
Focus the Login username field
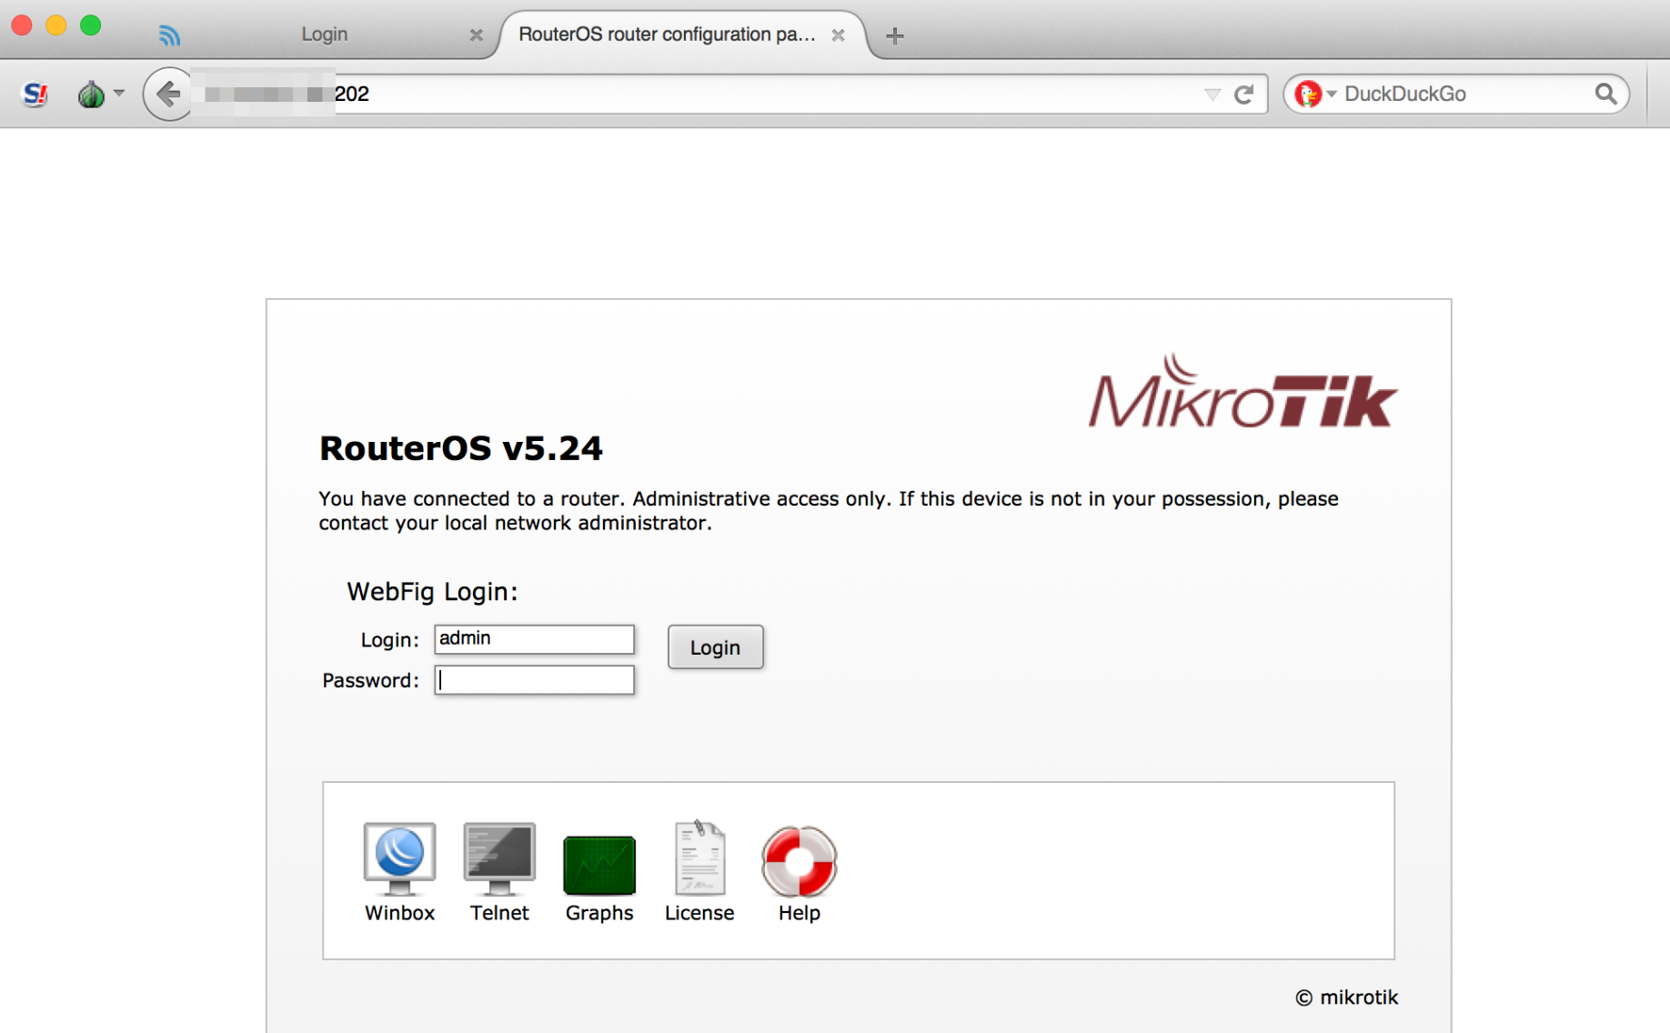tap(534, 638)
